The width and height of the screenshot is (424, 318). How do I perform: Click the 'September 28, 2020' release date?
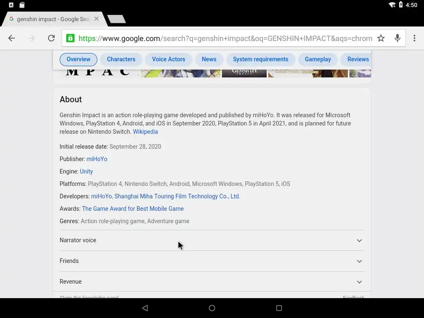(135, 147)
